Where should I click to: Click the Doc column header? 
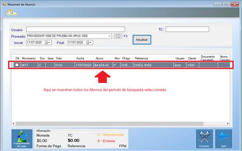[42, 58]
